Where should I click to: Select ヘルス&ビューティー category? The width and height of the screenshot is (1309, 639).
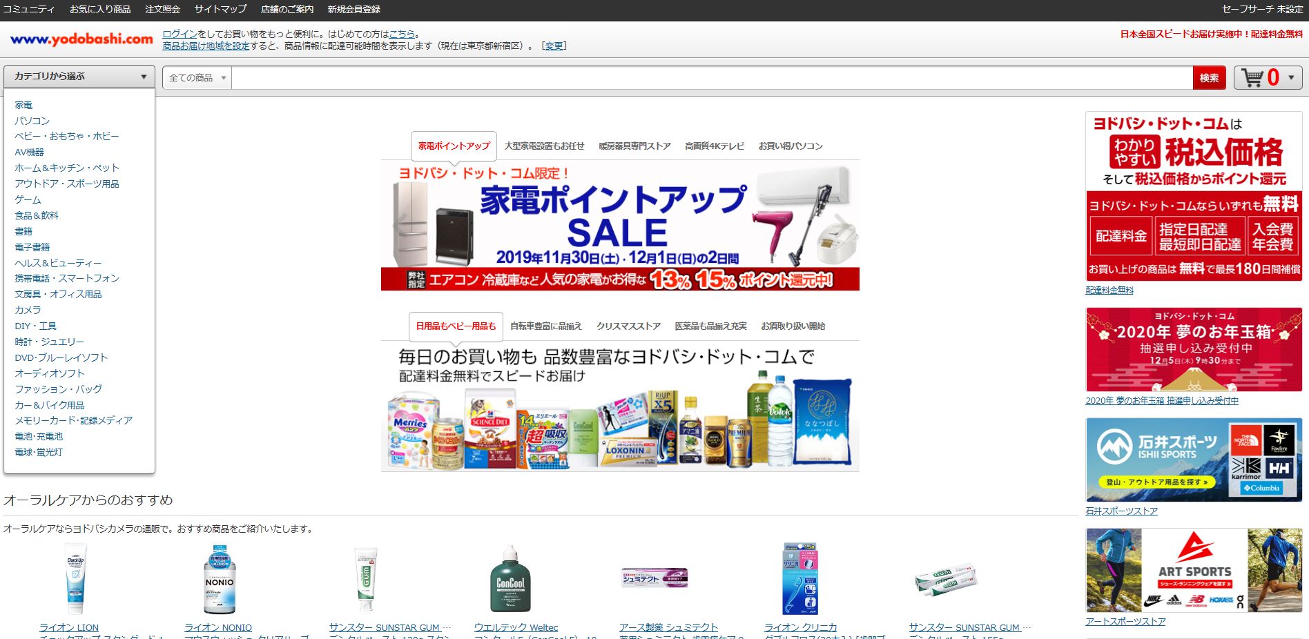coord(58,263)
